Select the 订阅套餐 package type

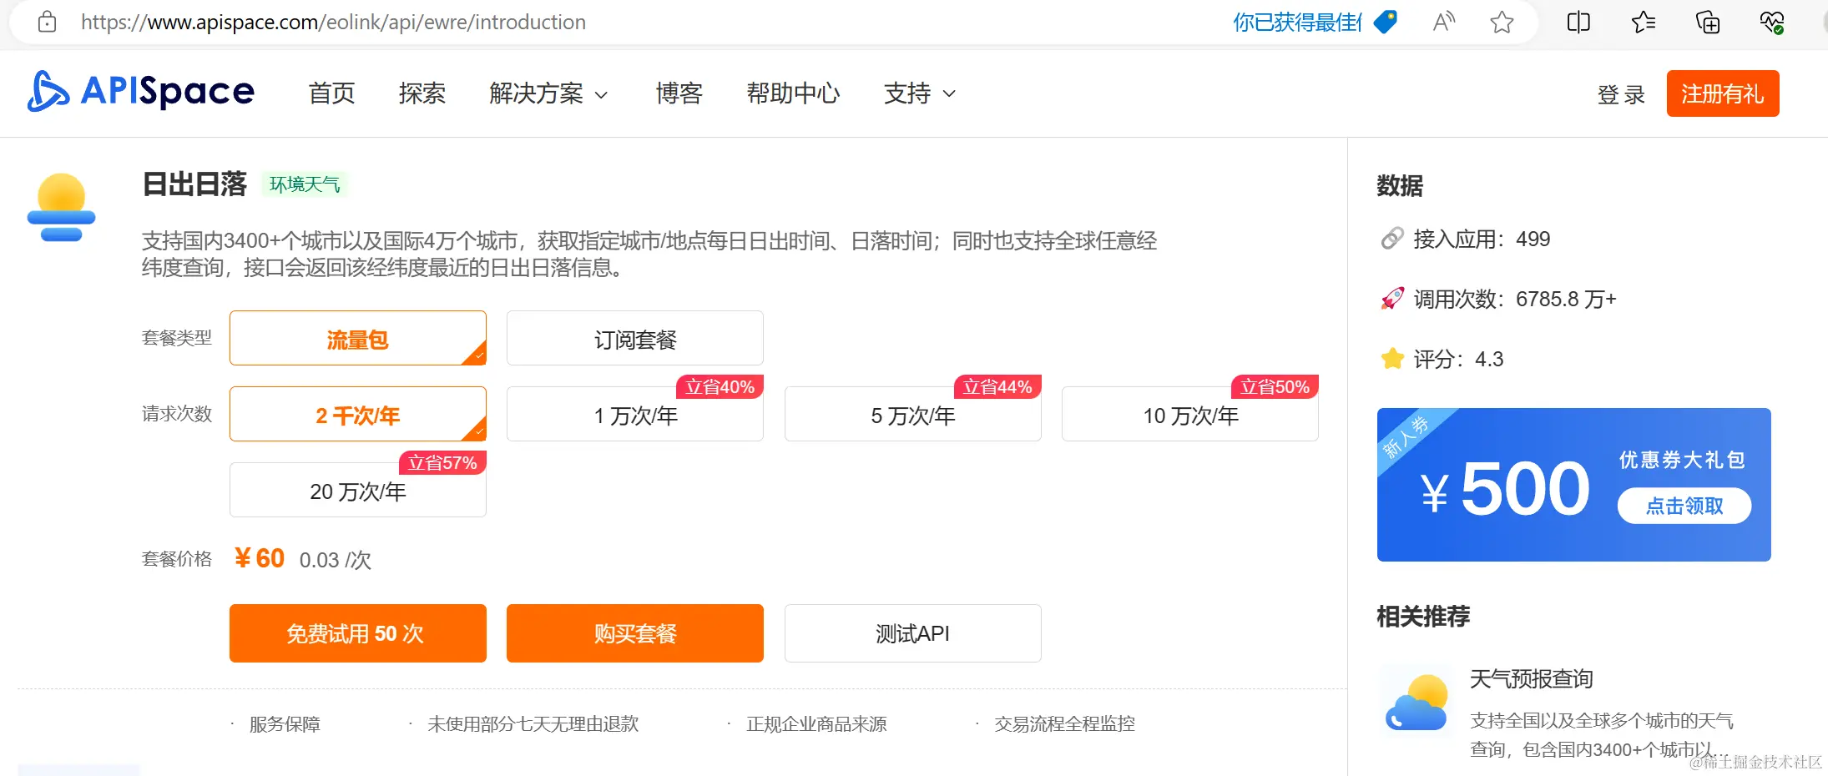(635, 338)
